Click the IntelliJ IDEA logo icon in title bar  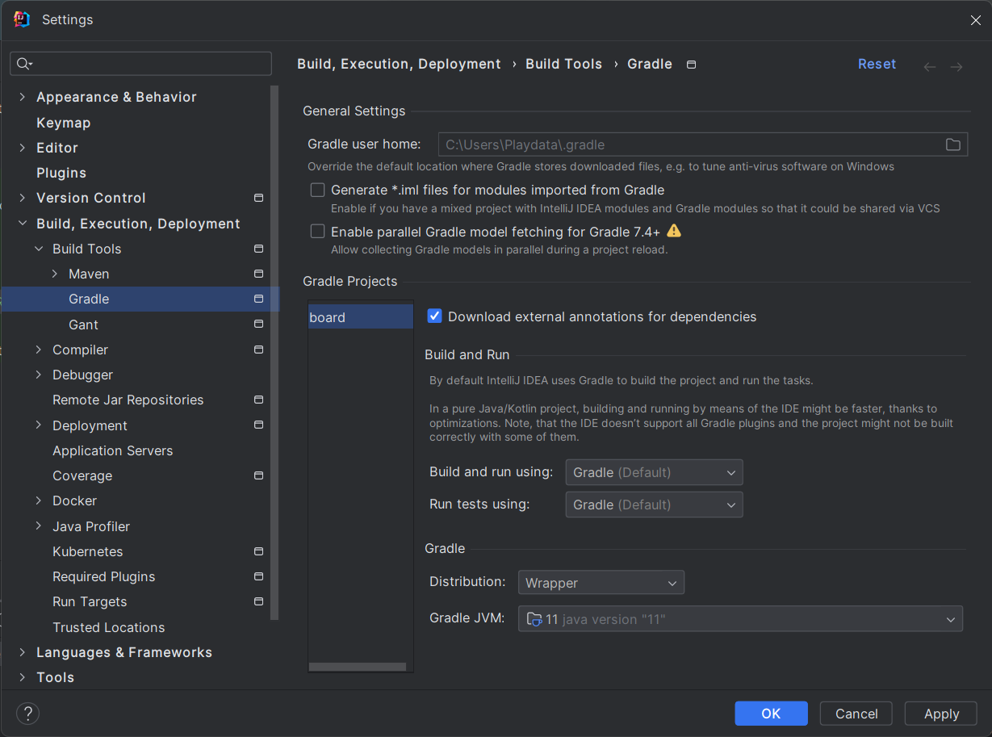(x=22, y=19)
